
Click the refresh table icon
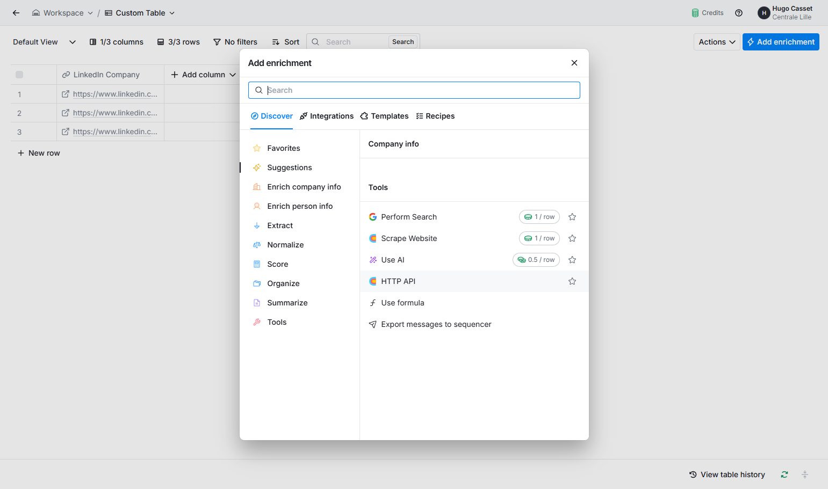click(784, 475)
